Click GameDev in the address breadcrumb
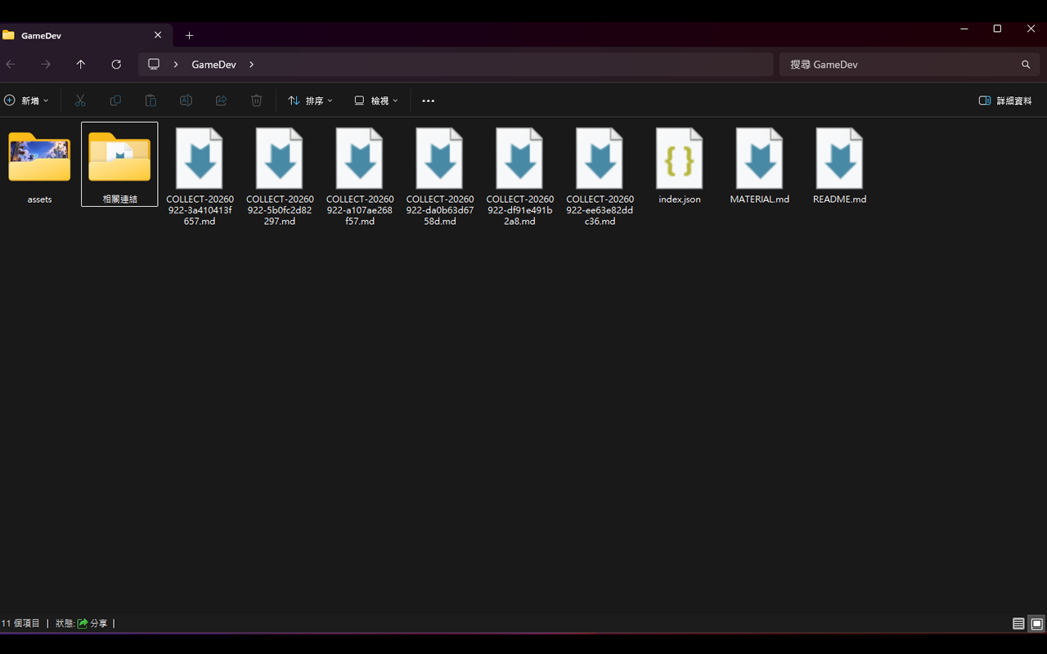Viewport: 1047px width, 654px height. [213, 65]
